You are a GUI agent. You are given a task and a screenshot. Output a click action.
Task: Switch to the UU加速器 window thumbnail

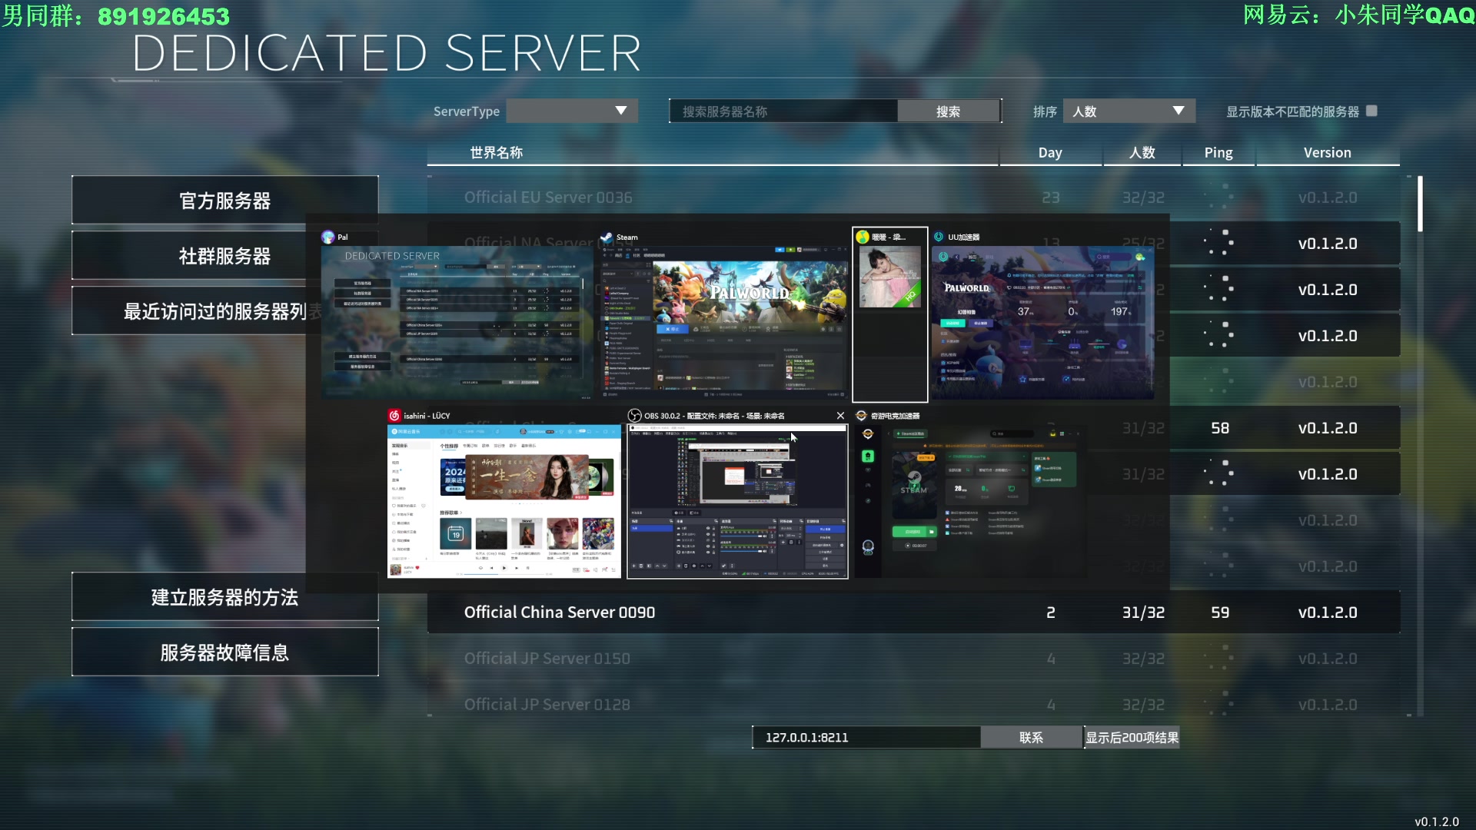(x=1043, y=323)
